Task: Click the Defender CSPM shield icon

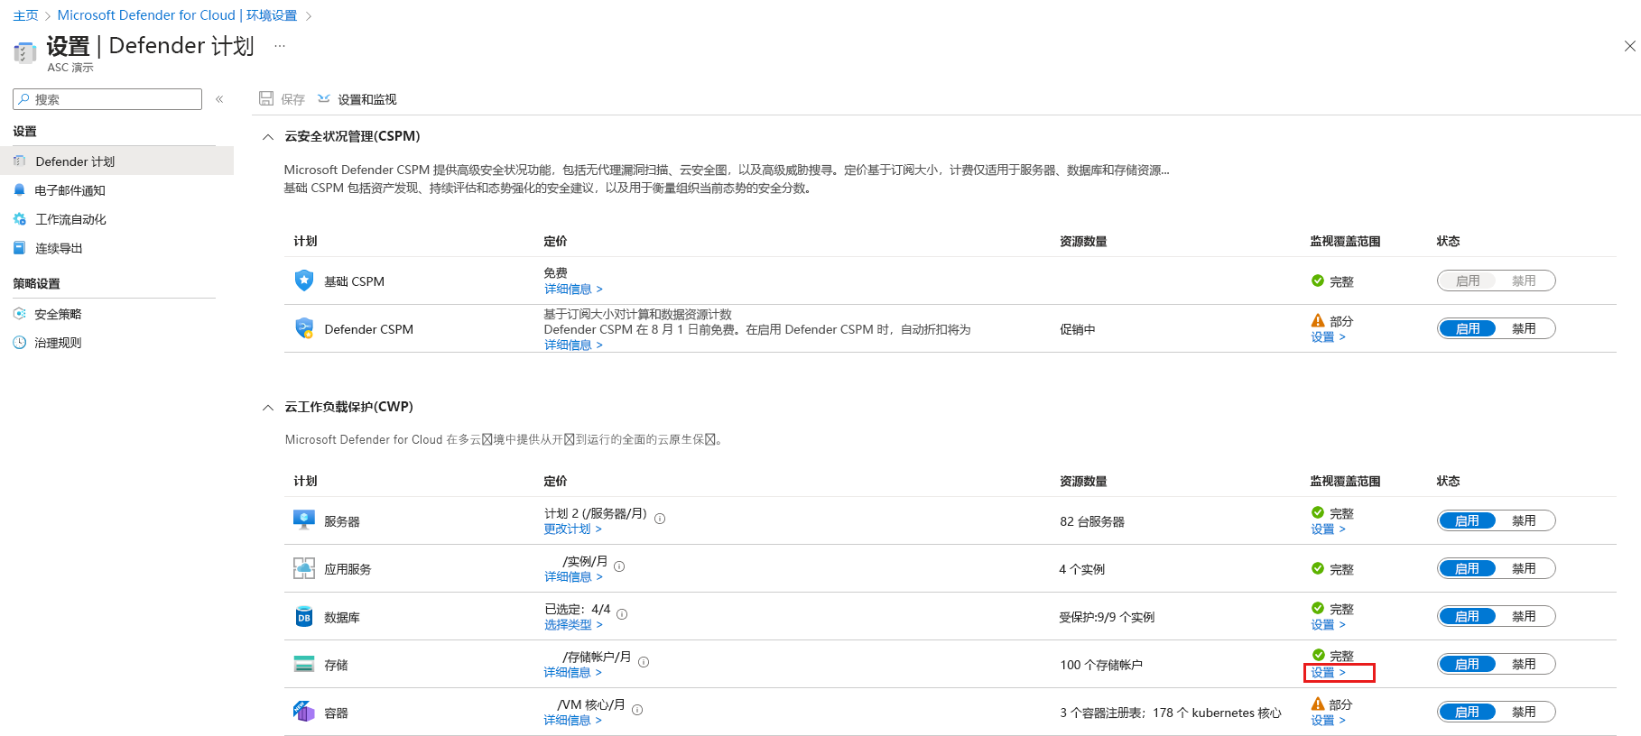Action: point(304,328)
